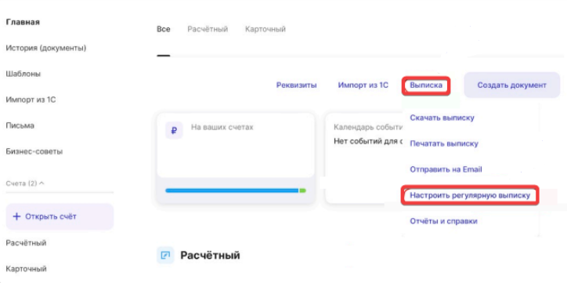Select the Все tab
Viewport: 567px width, 283px height.
tap(164, 29)
